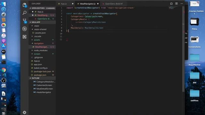
Task: Open the Explorer view in the activity bar
Action: pyautogui.click(x=24, y=5)
